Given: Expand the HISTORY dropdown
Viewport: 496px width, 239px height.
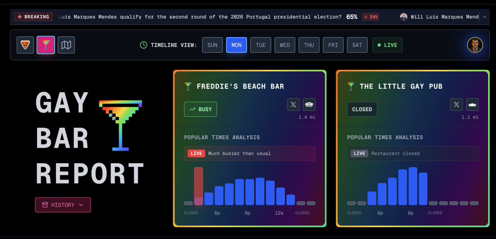Looking at the screenshot, I should coord(63,205).
